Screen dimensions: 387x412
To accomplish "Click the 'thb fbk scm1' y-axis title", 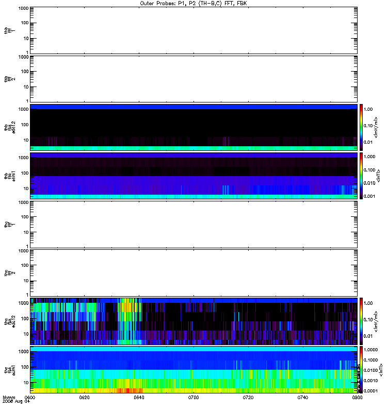I will pyautogui.click(x=9, y=176).
